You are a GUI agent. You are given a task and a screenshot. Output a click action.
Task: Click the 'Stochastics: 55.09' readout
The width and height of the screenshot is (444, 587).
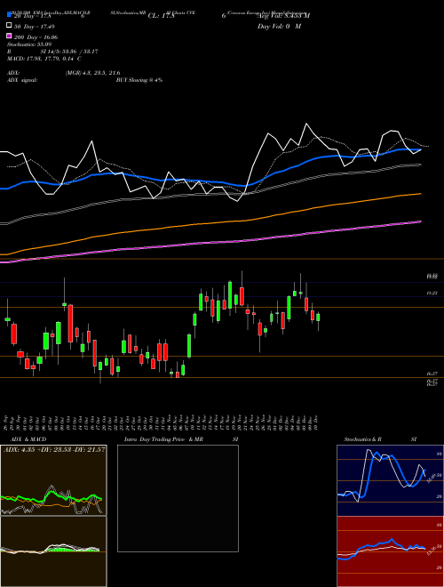pos(29,44)
